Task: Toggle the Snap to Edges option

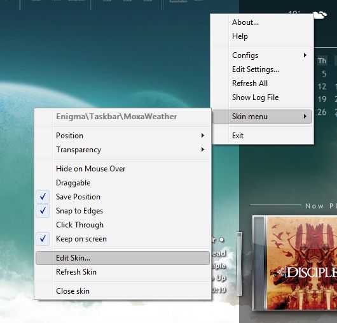Action: [x=123, y=211]
